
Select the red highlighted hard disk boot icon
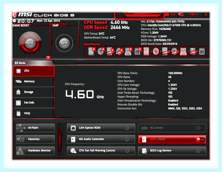(x=146, y=51)
